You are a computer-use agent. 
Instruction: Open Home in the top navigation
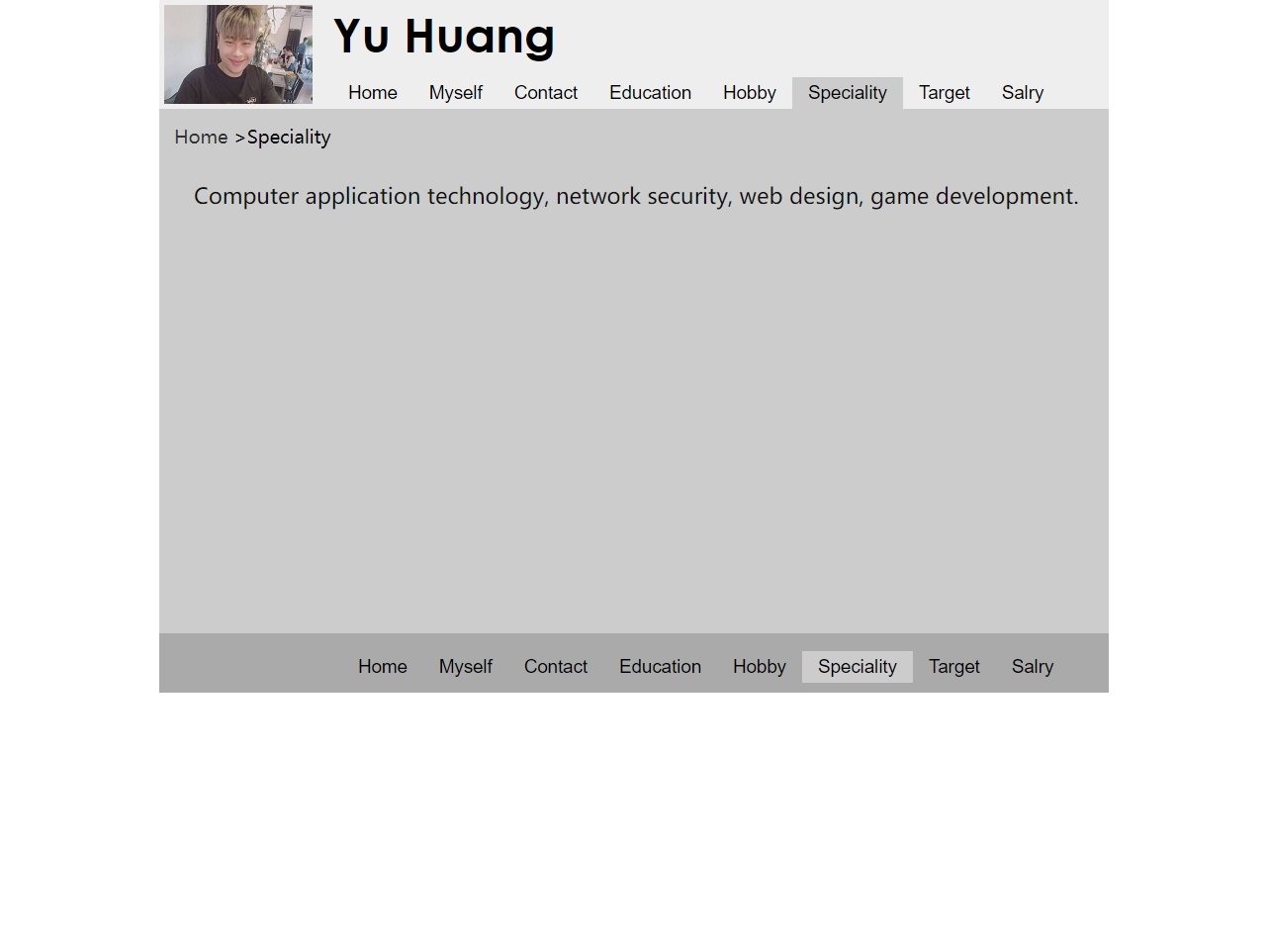tap(373, 93)
